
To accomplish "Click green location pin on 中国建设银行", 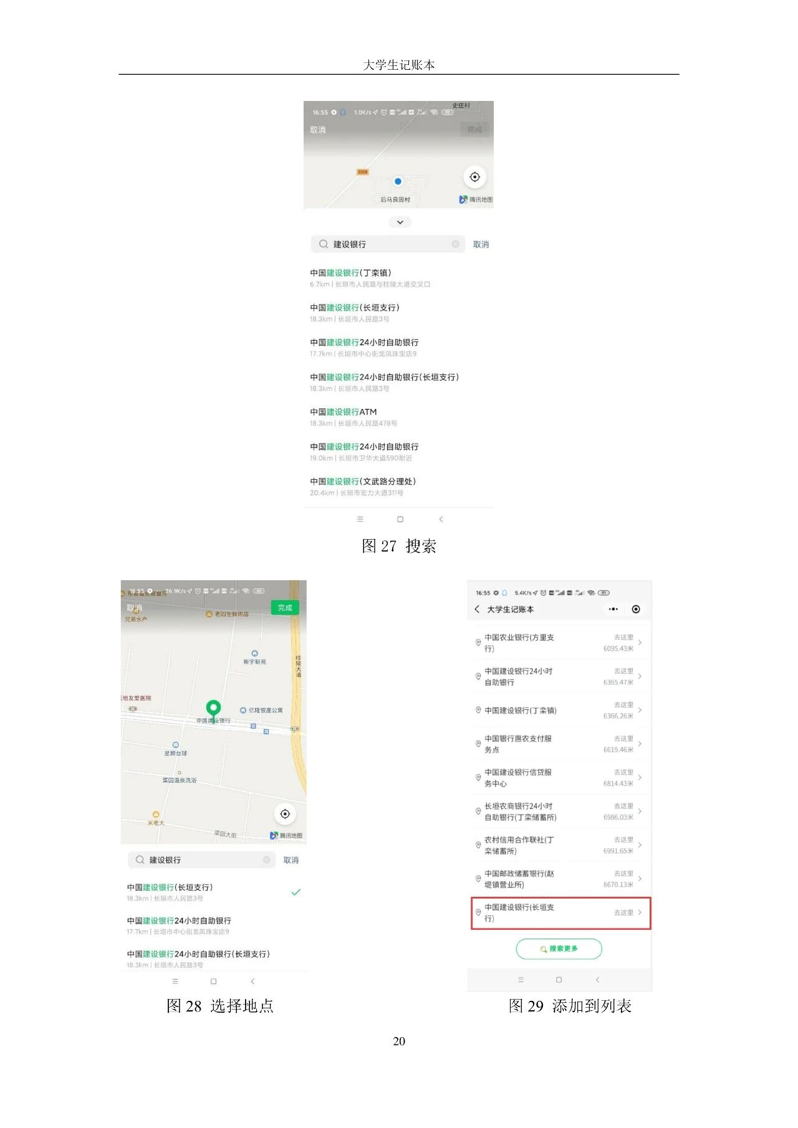I will (213, 710).
